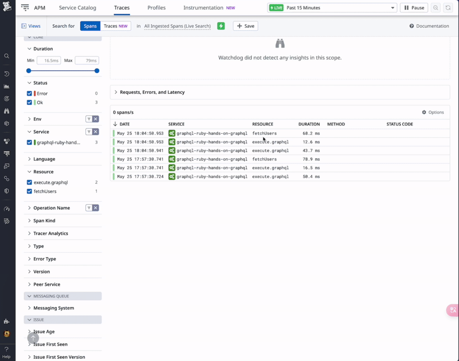Open the Views panel

pos(31,26)
